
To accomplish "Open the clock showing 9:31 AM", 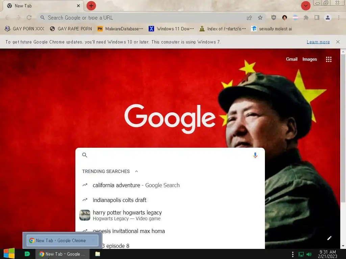I will tap(328, 254).
